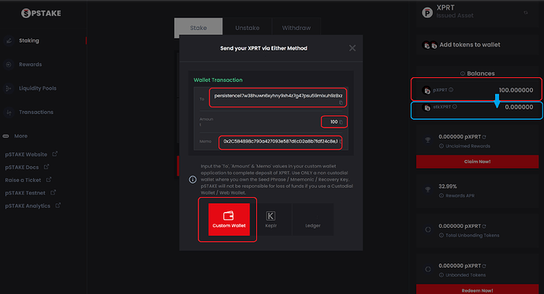This screenshot has width=544, height=294.
Task: Click the info icon beside instructions
Action: click(192, 180)
